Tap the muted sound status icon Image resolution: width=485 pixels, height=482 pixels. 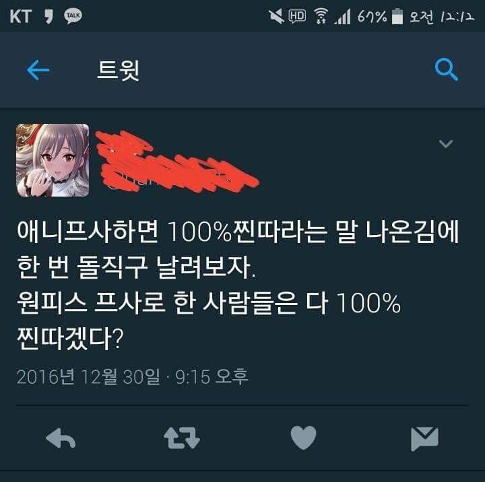[276, 16]
